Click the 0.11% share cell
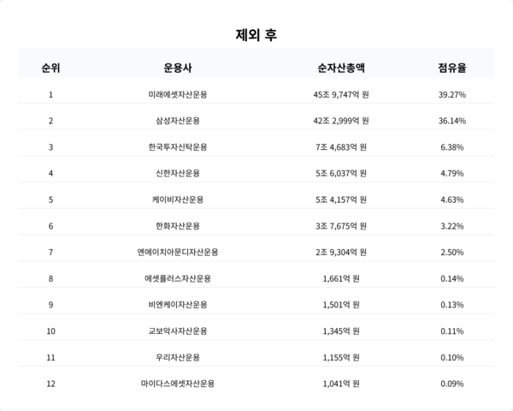513x411 pixels. click(452, 331)
